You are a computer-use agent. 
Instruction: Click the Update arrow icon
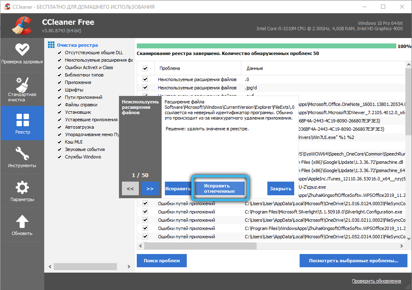[x=22, y=222]
